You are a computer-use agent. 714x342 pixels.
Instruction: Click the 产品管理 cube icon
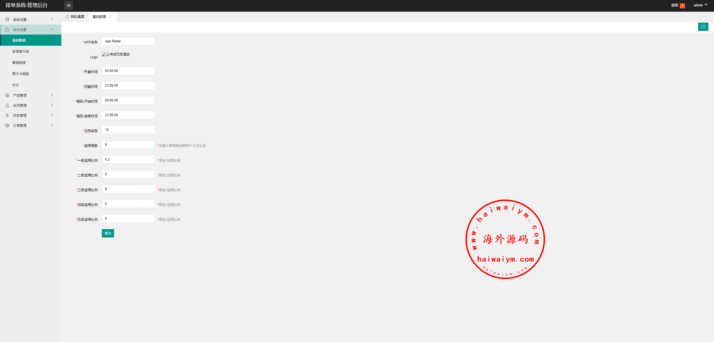tap(7, 95)
